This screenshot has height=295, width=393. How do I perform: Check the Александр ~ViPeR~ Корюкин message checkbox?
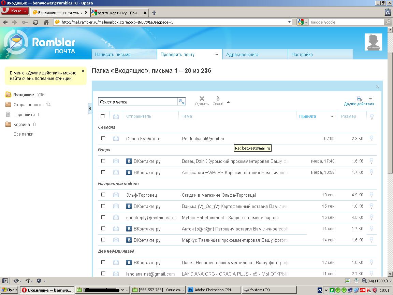coord(103,172)
